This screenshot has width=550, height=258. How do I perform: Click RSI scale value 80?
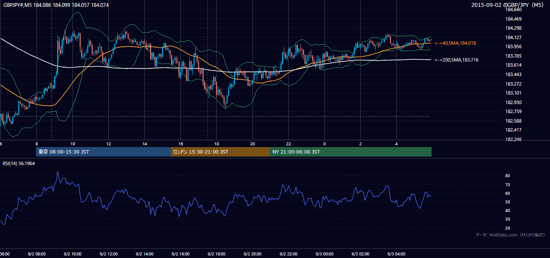(507, 176)
